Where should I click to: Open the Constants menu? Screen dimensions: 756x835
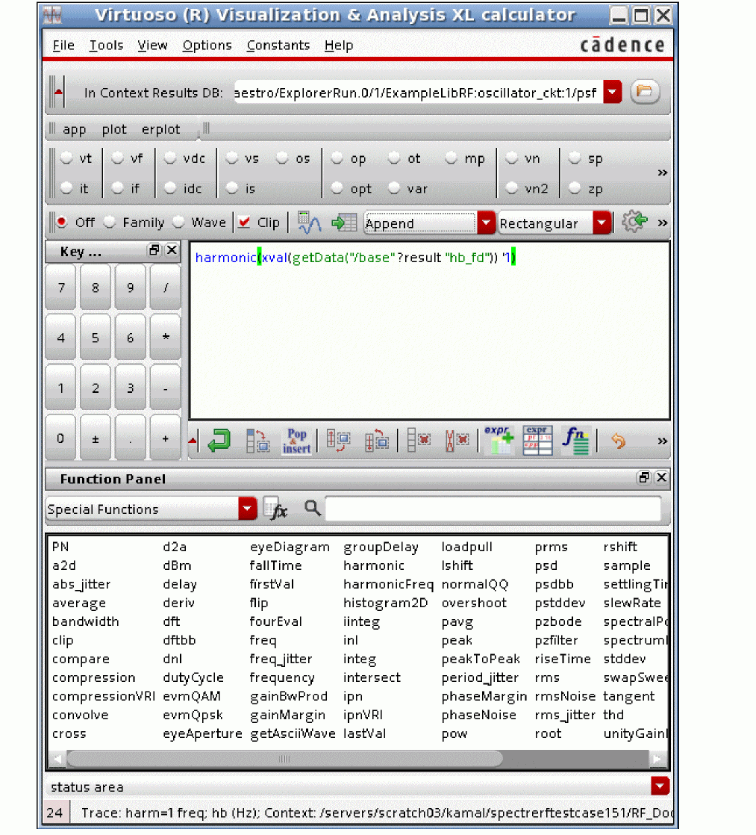pos(278,46)
